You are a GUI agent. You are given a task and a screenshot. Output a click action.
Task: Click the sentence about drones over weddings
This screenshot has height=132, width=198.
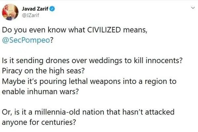click(92, 61)
